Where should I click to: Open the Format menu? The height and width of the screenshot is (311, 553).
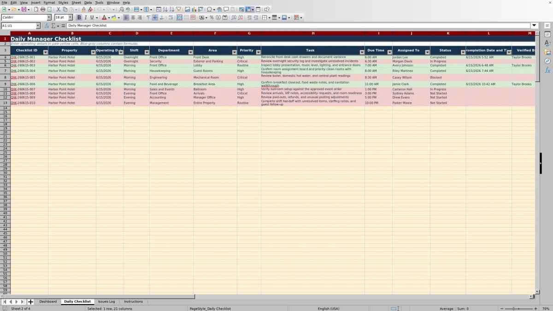coord(49,2)
